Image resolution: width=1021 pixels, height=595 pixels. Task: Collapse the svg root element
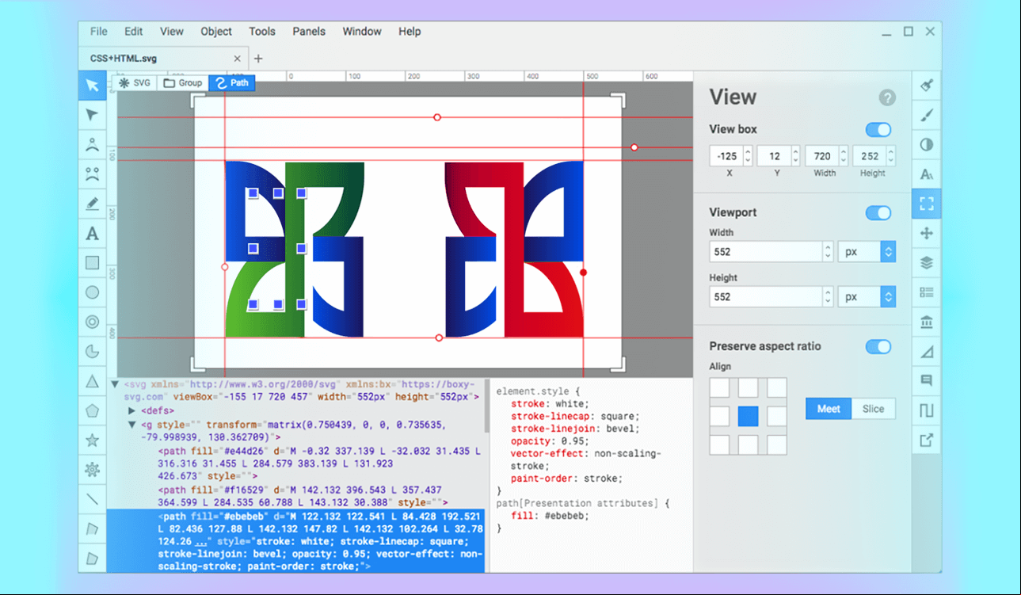[115, 384]
